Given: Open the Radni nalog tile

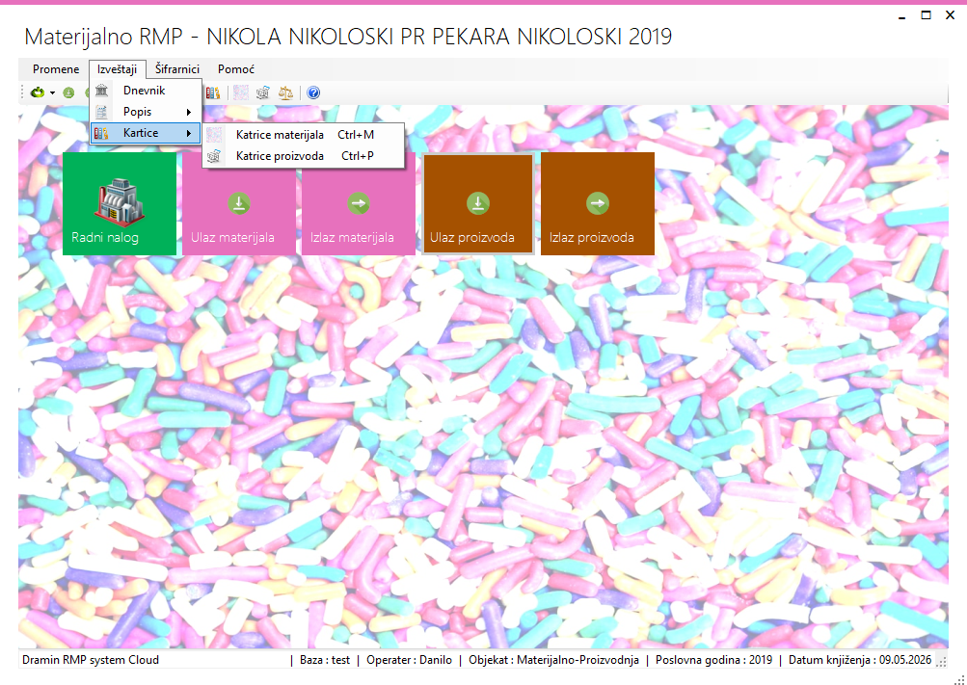Looking at the screenshot, I should (x=120, y=204).
